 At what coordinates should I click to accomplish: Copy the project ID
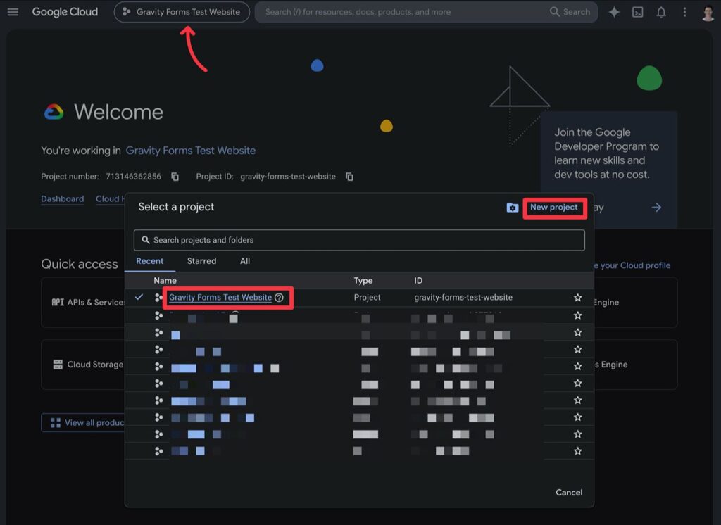pyautogui.click(x=349, y=177)
